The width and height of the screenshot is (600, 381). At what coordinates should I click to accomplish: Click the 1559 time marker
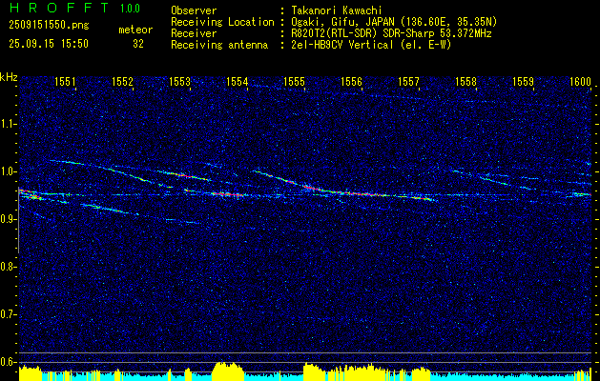(523, 81)
